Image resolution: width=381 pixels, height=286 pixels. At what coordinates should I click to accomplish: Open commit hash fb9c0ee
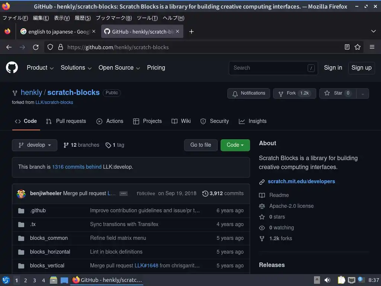(x=146, y=194)
